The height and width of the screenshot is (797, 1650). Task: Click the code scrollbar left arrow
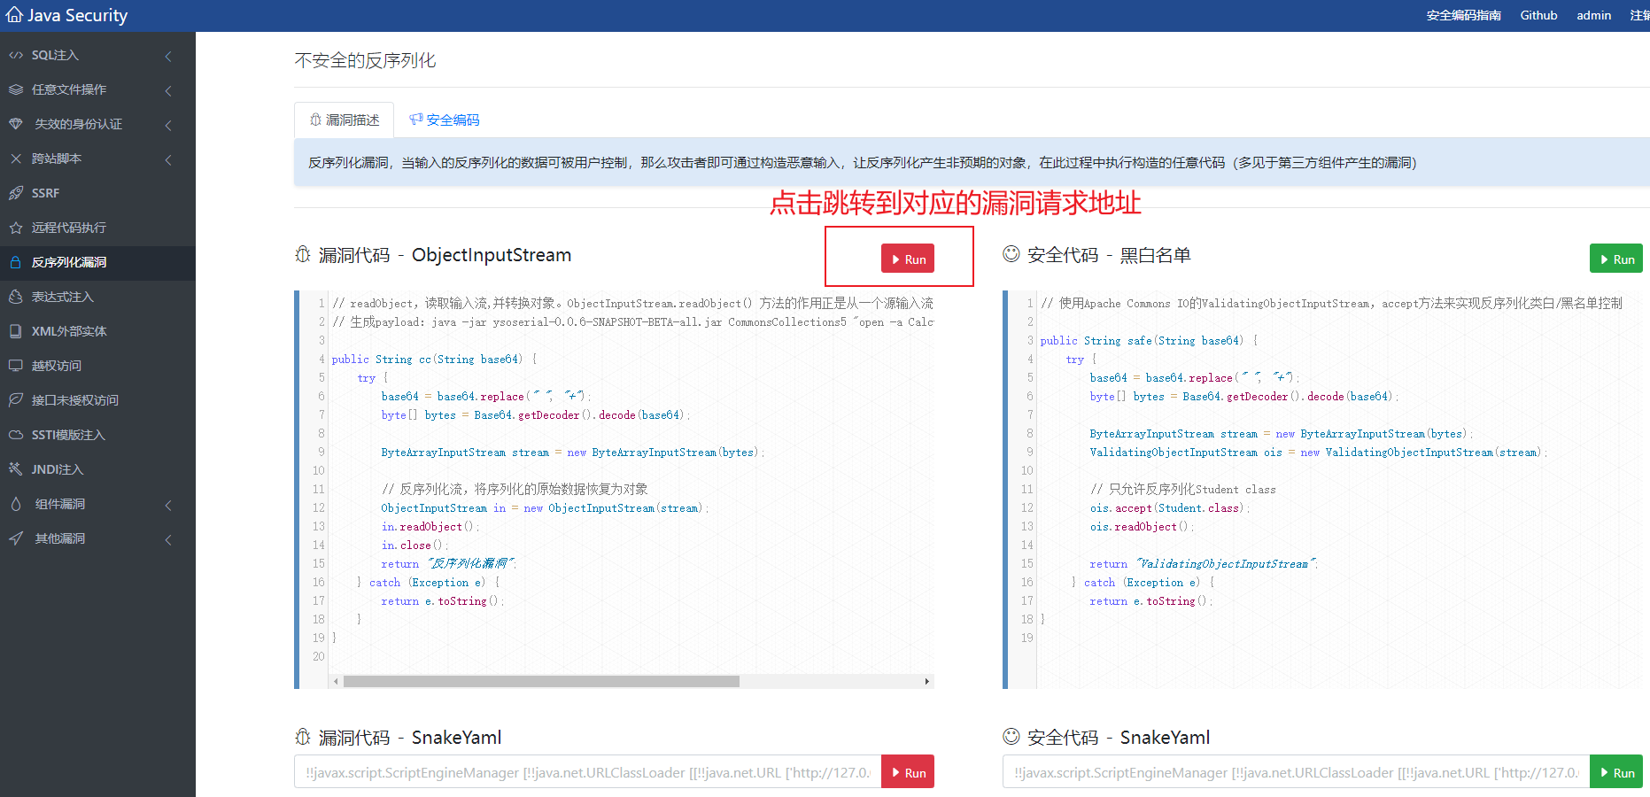click(336, 681)
